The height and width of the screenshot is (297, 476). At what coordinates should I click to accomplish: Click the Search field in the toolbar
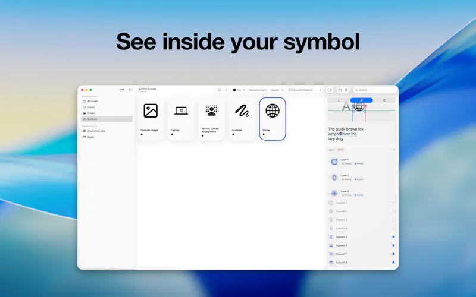point(375,90)
